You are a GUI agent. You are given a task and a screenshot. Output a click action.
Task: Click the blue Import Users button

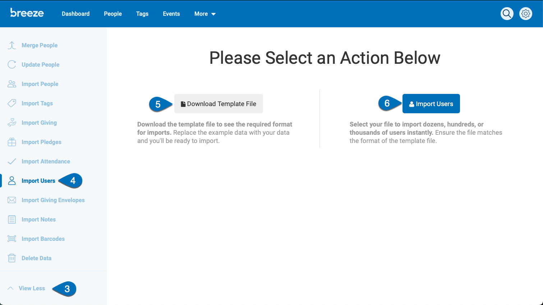coord(431,104)
